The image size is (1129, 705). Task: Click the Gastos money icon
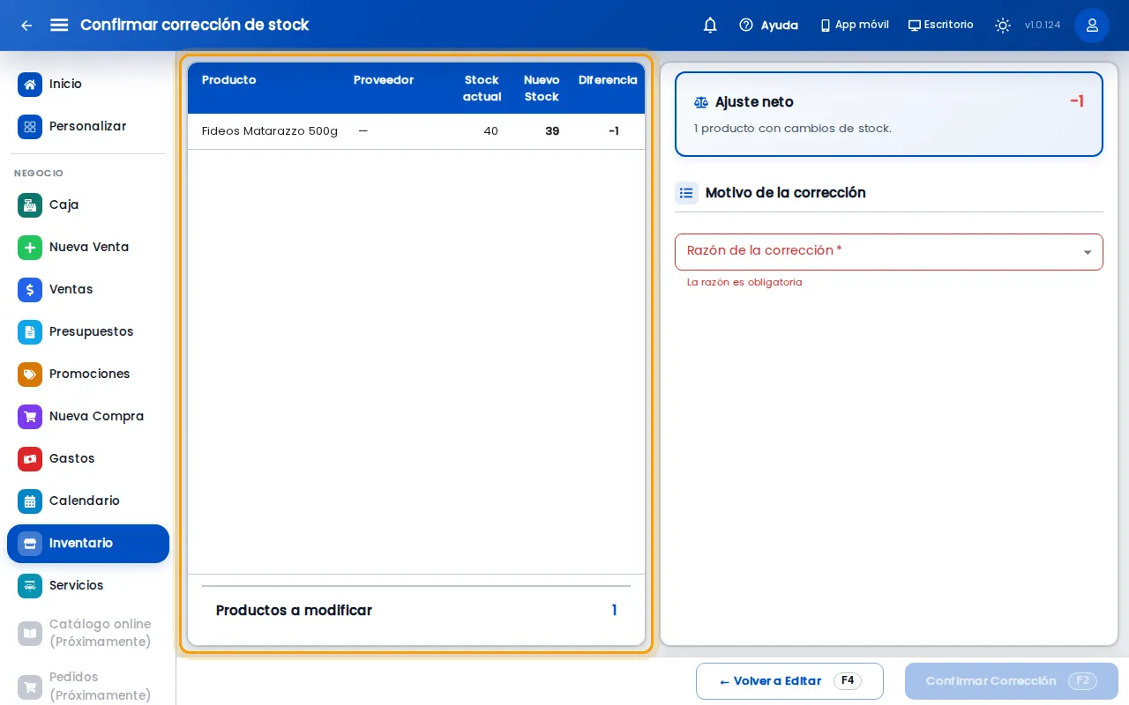point(30,459)
